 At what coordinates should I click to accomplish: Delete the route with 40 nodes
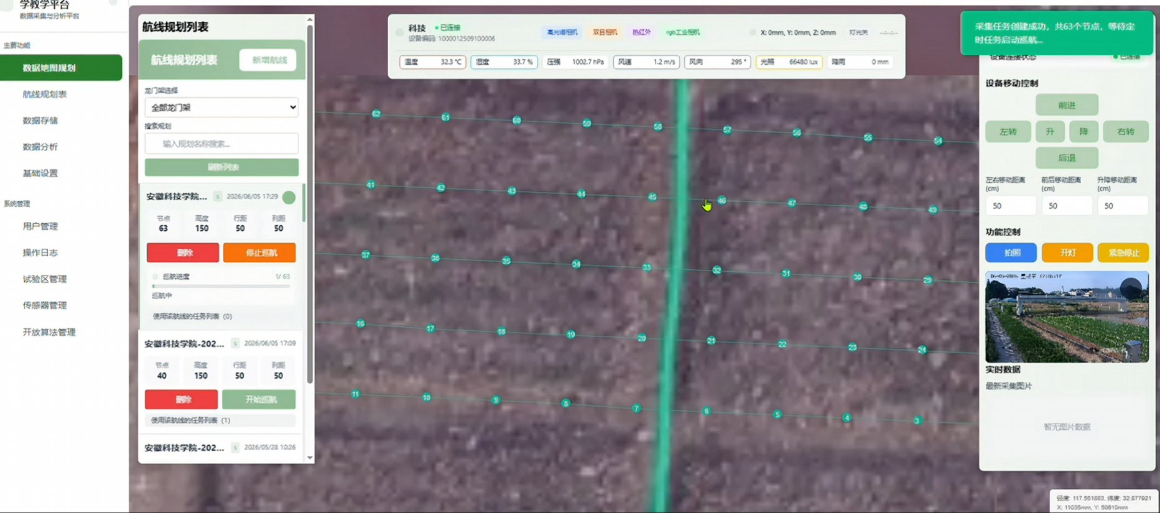[x=182, y=399]
